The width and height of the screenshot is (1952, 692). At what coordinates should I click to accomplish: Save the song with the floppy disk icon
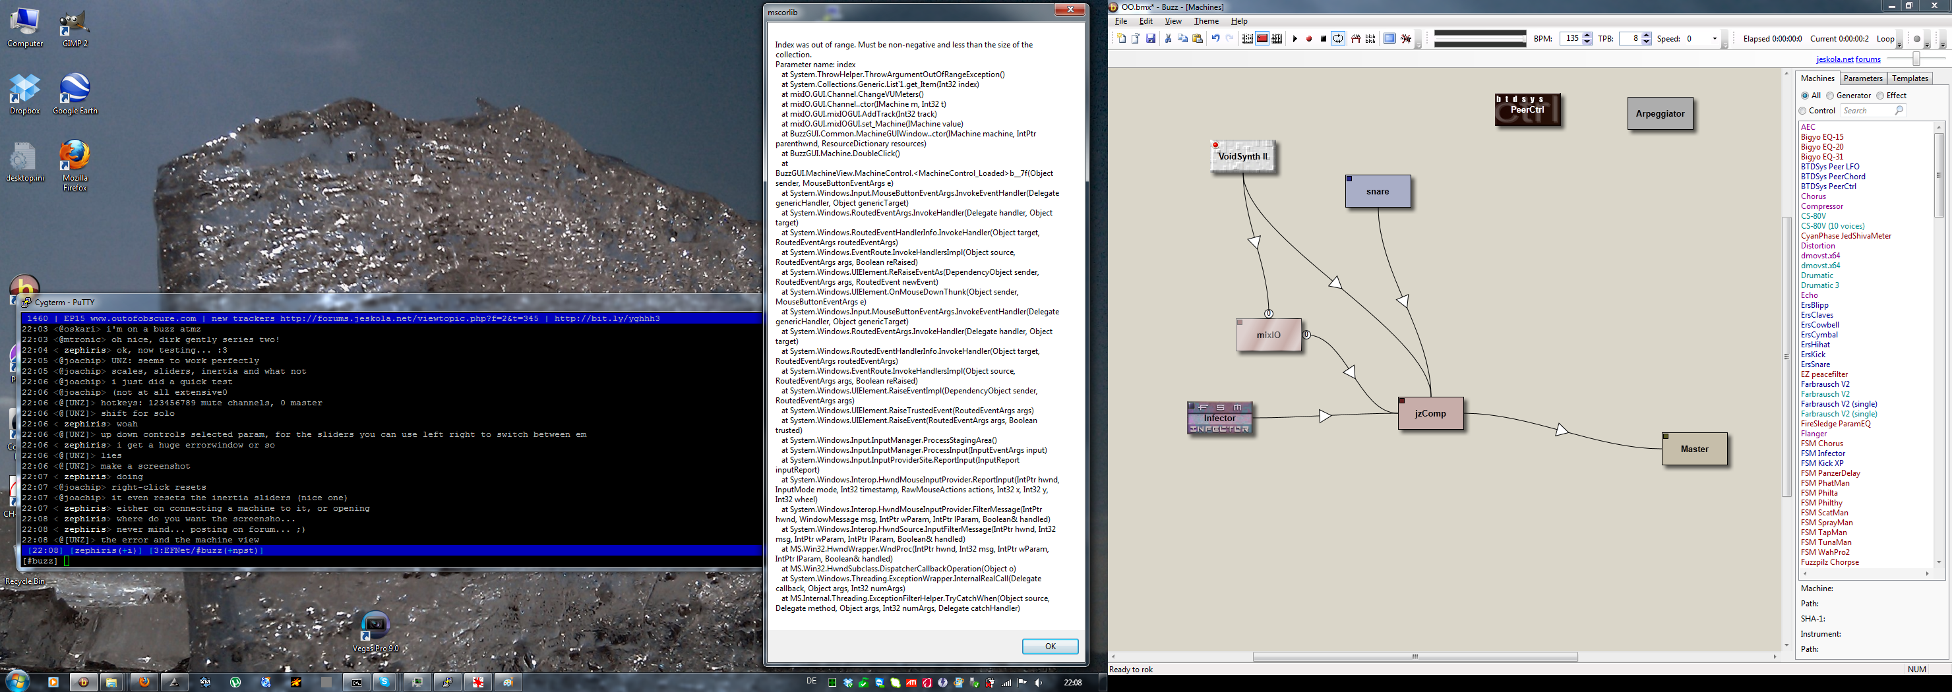click(1150, 39)
